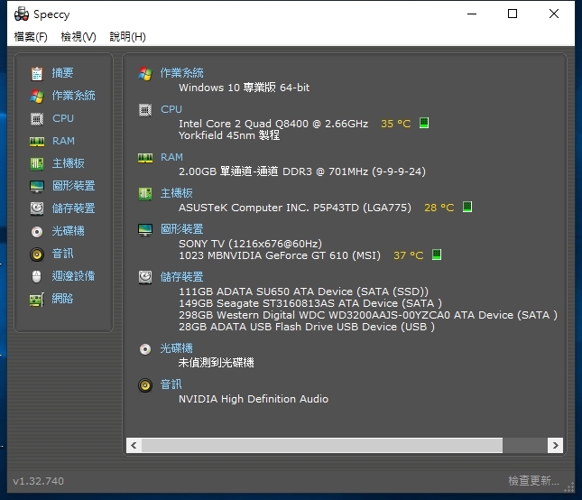Viewport: 582px width, 500px height.
Task: Click the 光碟機 disc icon in sidebar
Action: [x=37, y=232]
